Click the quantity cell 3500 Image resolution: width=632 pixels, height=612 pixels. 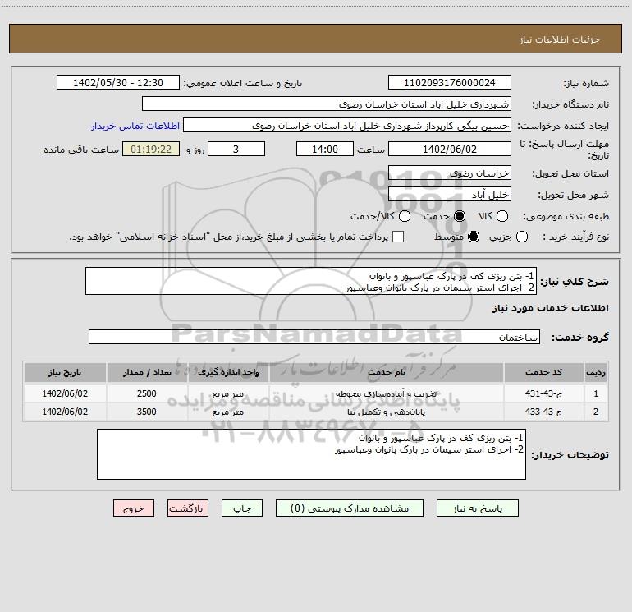point(147,412)
